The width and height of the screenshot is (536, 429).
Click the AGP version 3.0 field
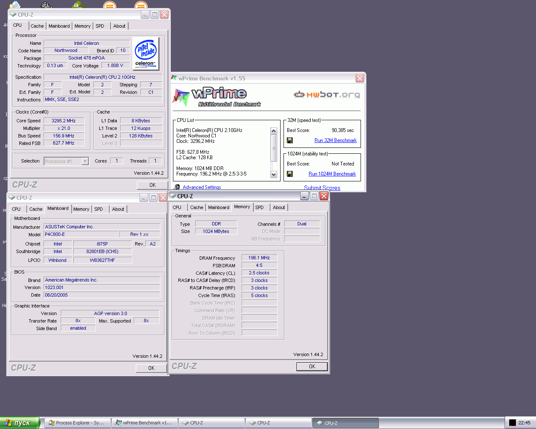click(110, 313)
